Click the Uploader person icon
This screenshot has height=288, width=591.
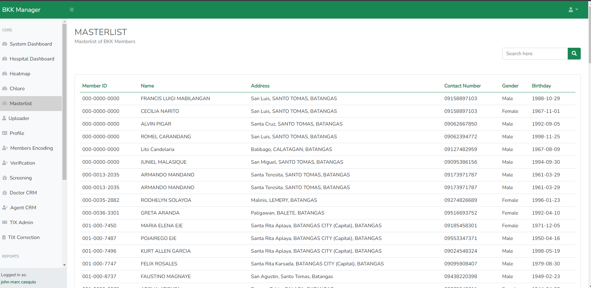pyautogui.click(x=4, y=118)
